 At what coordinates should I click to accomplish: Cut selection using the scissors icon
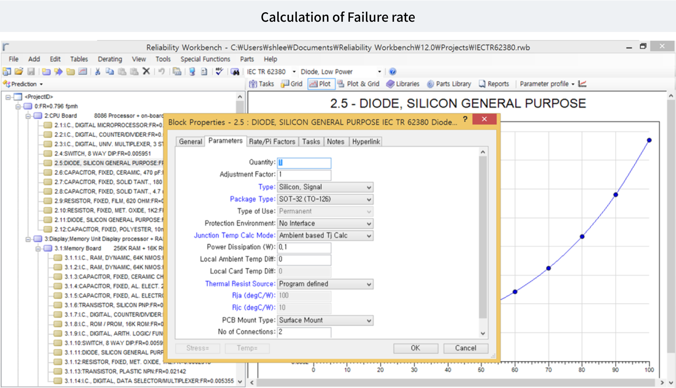97,71
